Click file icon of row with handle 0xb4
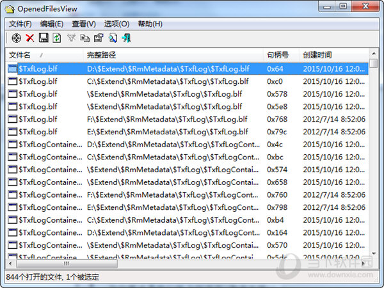384x288 pixels. click(13, 220)
